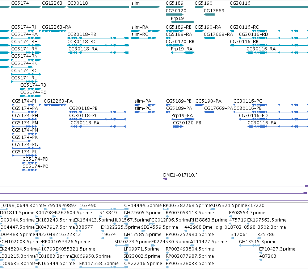The height and width of the screenshot is (269, 308).
Task: Open transcript CG5174-RK label
Action: pos(24,63)
